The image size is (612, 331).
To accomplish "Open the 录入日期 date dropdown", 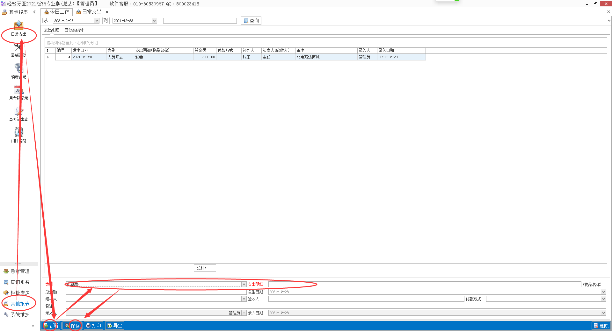I will [x=603, y=313].
